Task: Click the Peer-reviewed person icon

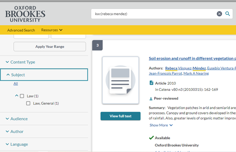Action: click(x=151, y=99)
